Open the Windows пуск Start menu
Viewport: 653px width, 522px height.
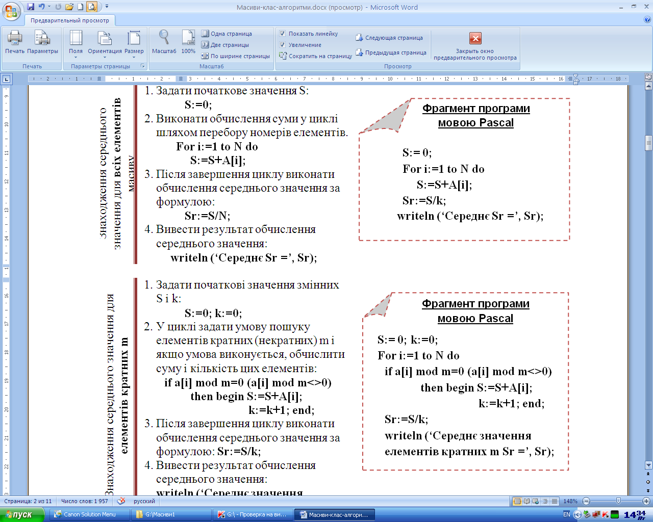(x=22, y=514)
